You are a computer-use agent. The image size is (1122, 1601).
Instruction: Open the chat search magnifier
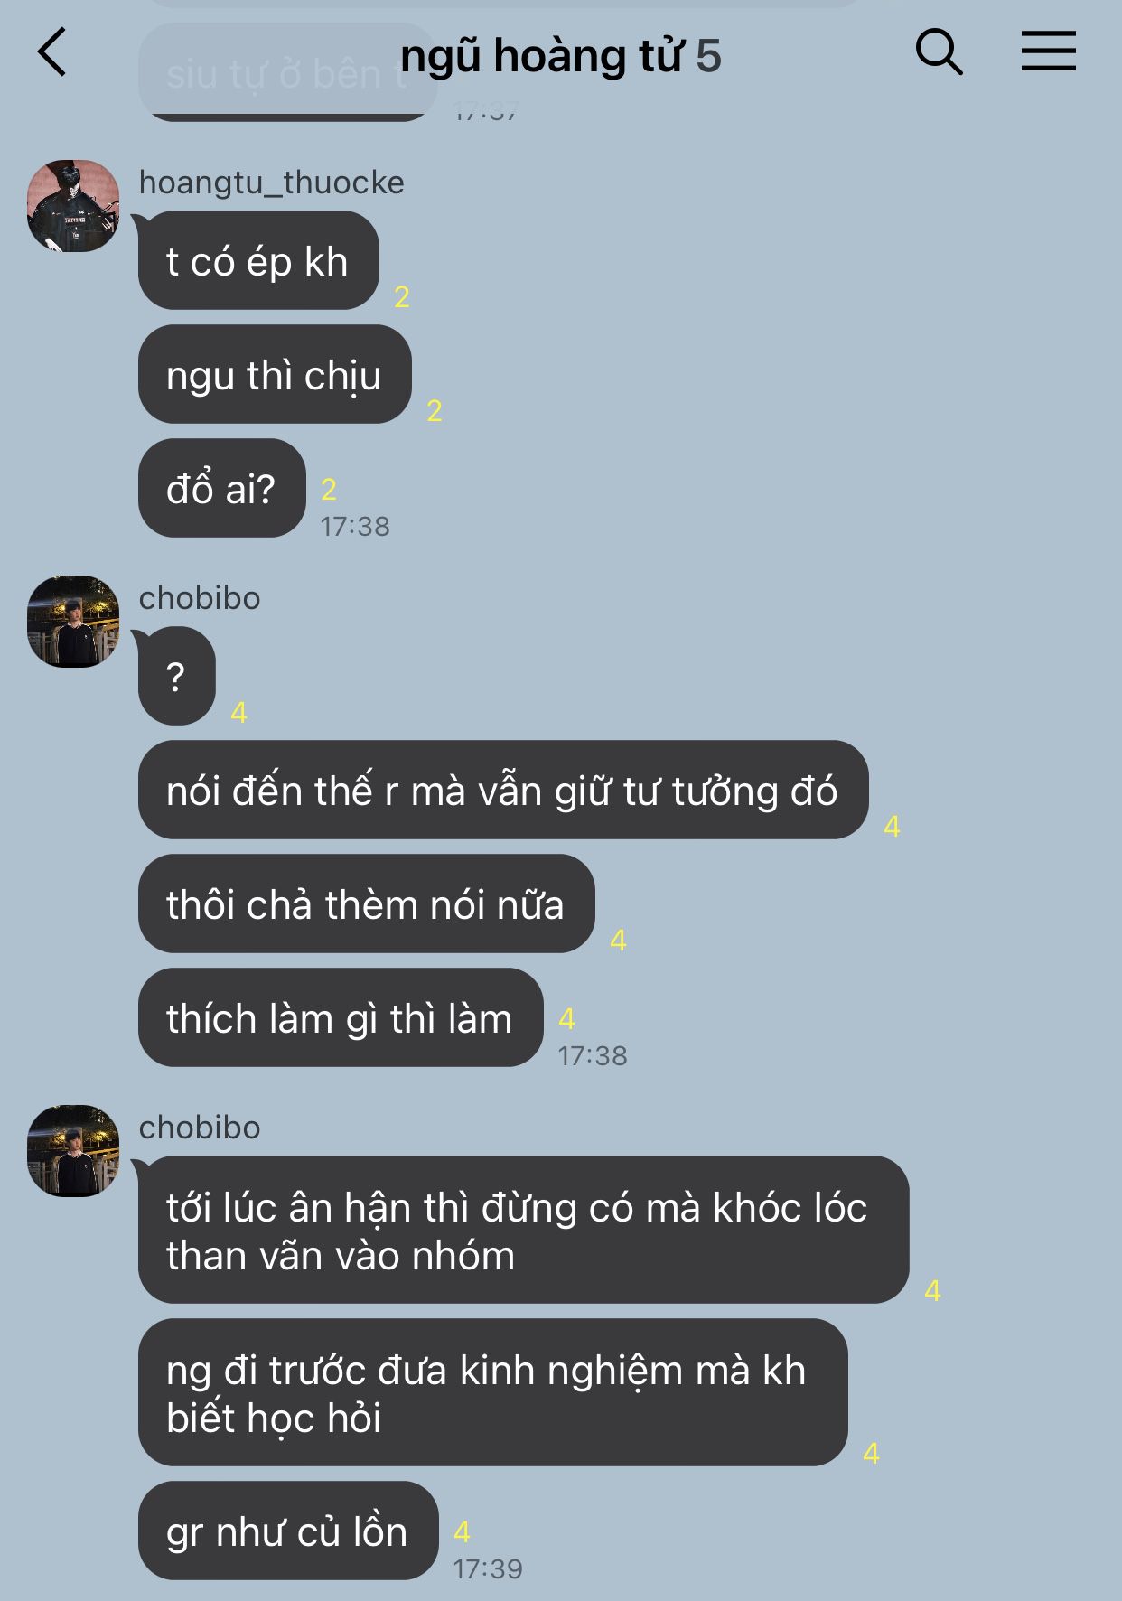click(939, 51)
